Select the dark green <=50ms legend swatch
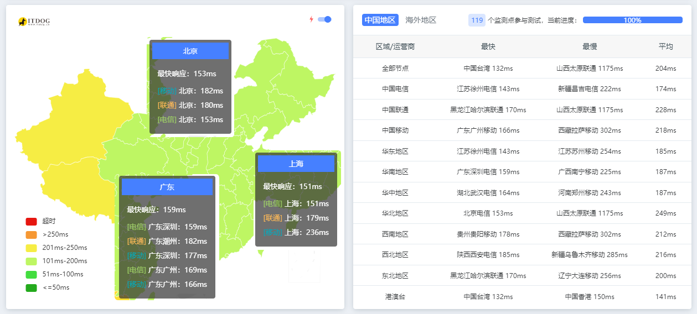This screenshot has width=697, height=314. [x=31, y=287]
